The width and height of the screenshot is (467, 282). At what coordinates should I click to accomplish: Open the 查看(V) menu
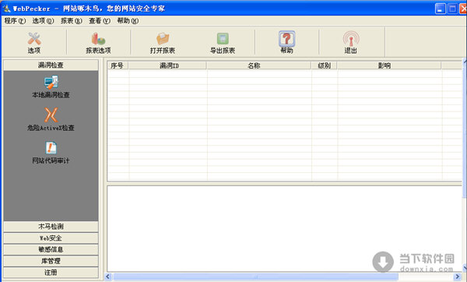tap(100, 20)
